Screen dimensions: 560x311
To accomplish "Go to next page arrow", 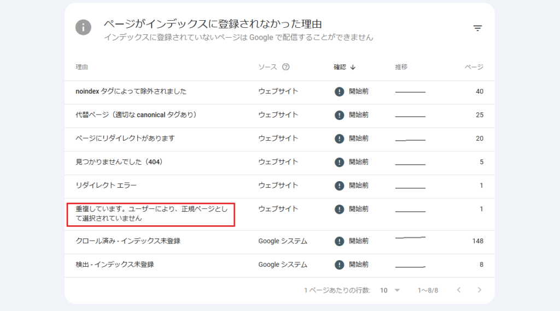I will pos(479,290).
